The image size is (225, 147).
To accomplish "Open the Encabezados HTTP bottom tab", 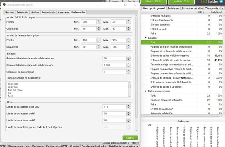I will tap(57, 146).
